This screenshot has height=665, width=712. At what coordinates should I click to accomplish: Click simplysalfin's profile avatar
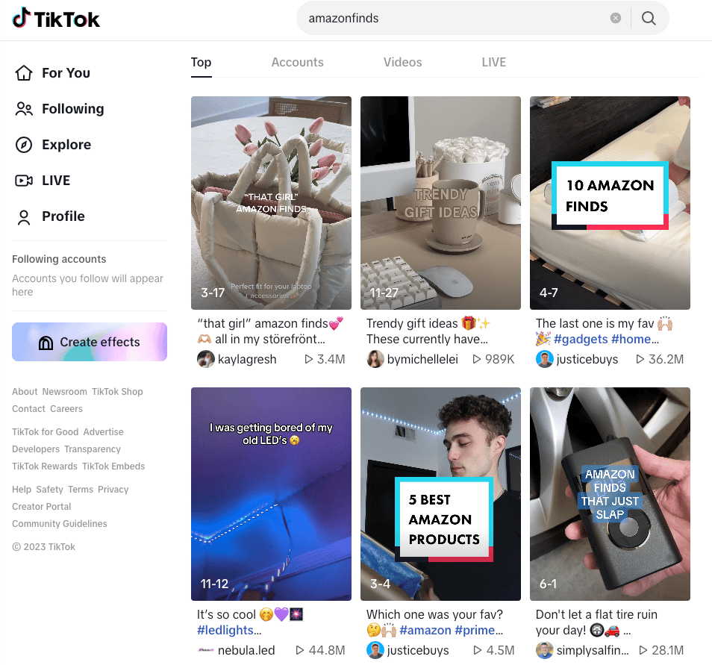coord(544,651)
